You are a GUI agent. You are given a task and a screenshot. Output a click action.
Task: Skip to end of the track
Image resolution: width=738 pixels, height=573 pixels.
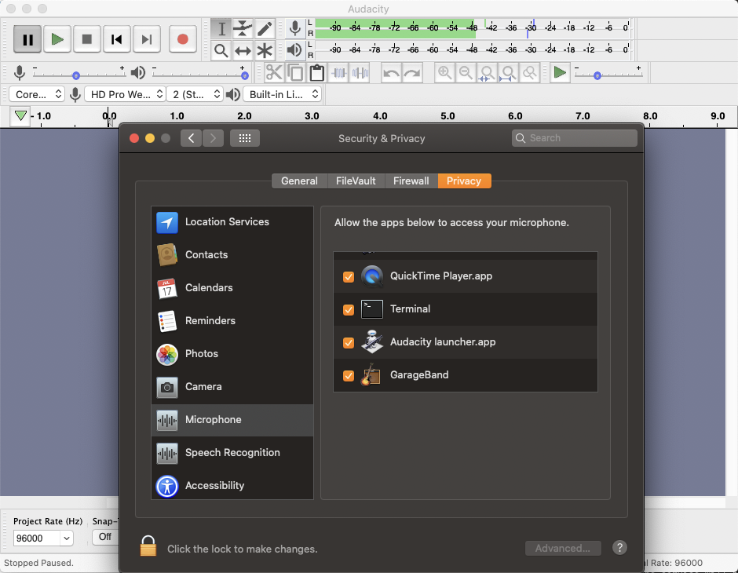[146, 39]
